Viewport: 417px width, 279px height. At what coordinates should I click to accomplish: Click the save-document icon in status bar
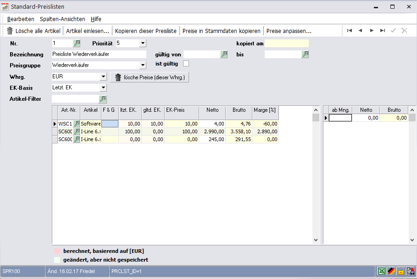coord(410,271)
